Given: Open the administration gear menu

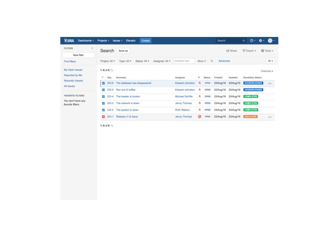Looking at the screenshot, I should [x=261, y=41].
